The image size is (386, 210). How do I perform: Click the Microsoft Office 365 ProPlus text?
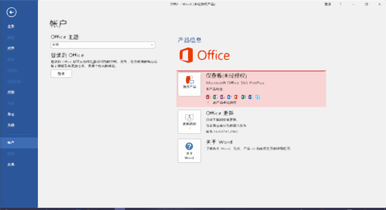tap(235, 83)
